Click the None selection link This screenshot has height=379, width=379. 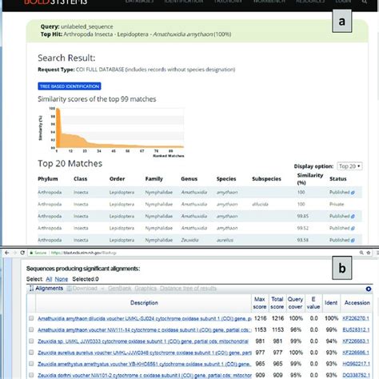(62, 279)
